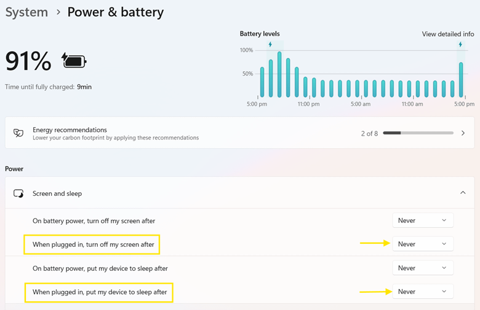Screen dimensions: 480x310
Task: Click 'When plugged in, turn off my screen after'
Action: click(x=94, y=244)
